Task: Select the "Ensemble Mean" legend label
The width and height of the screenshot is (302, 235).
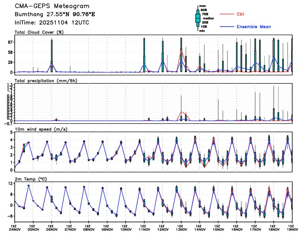Action: pyautogui.click(x=254, y=27)
